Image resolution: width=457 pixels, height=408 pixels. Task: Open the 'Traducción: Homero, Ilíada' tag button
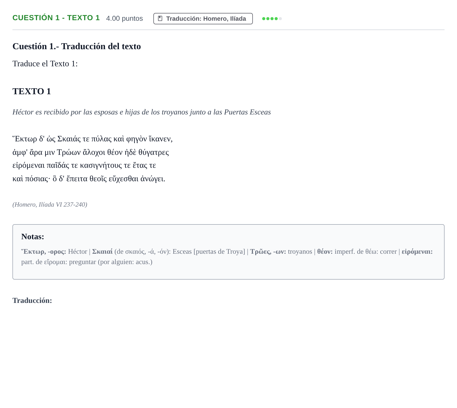[x=203, y=19]
